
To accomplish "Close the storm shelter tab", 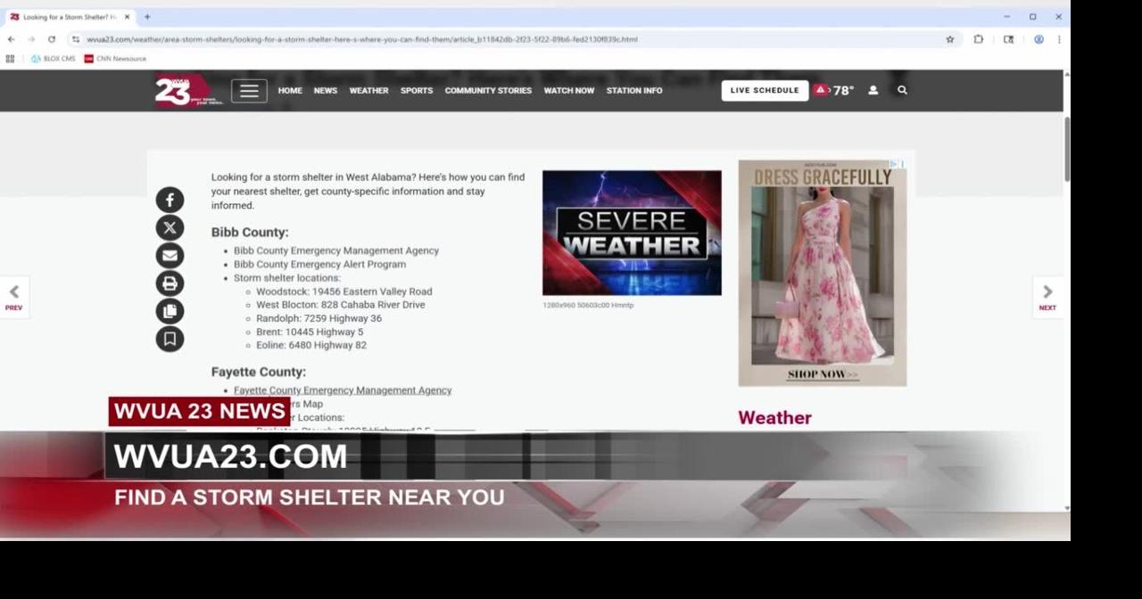I will click(127, 17).
